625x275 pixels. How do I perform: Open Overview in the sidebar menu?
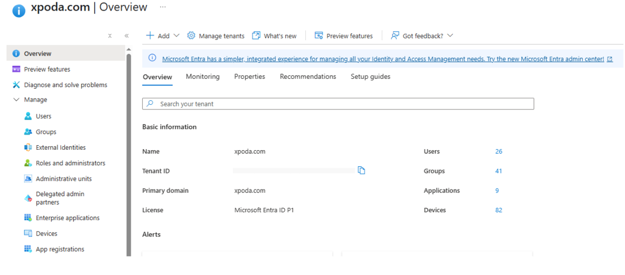66,54
